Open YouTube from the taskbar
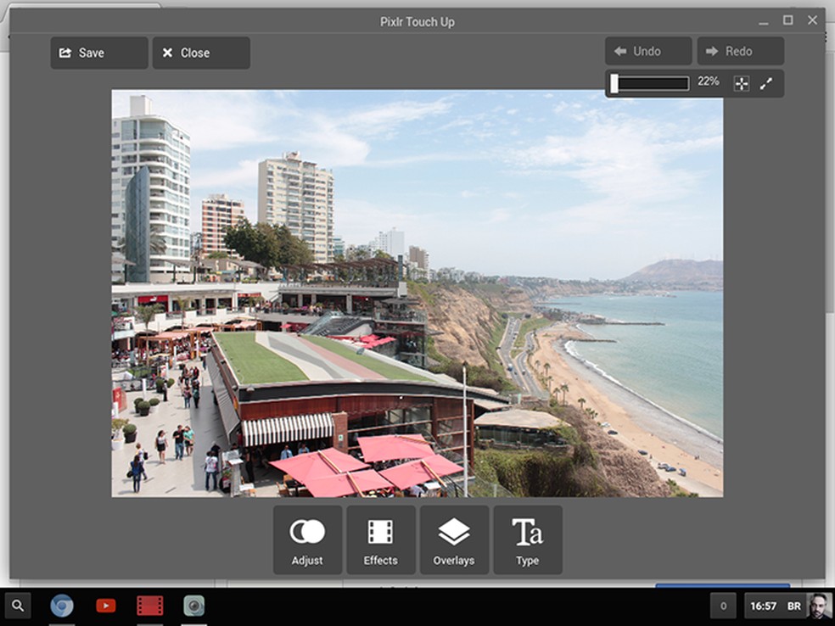Image resolution: width=835 pixels, height=626 pixels. (105, 606)
